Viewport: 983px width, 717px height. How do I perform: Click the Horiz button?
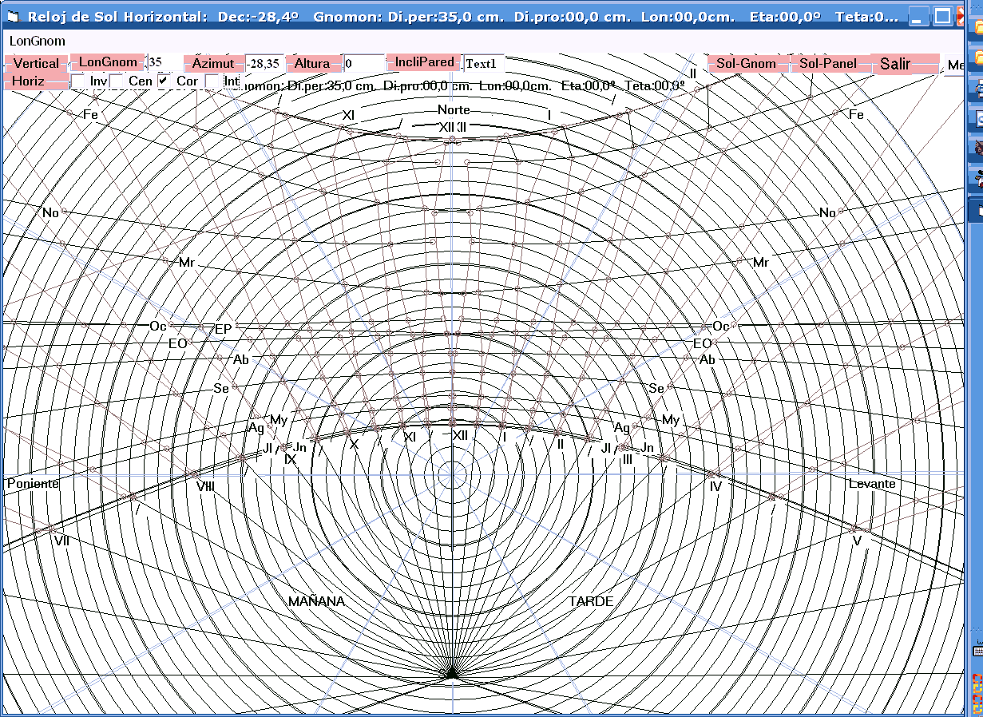(x=36, y=81)
